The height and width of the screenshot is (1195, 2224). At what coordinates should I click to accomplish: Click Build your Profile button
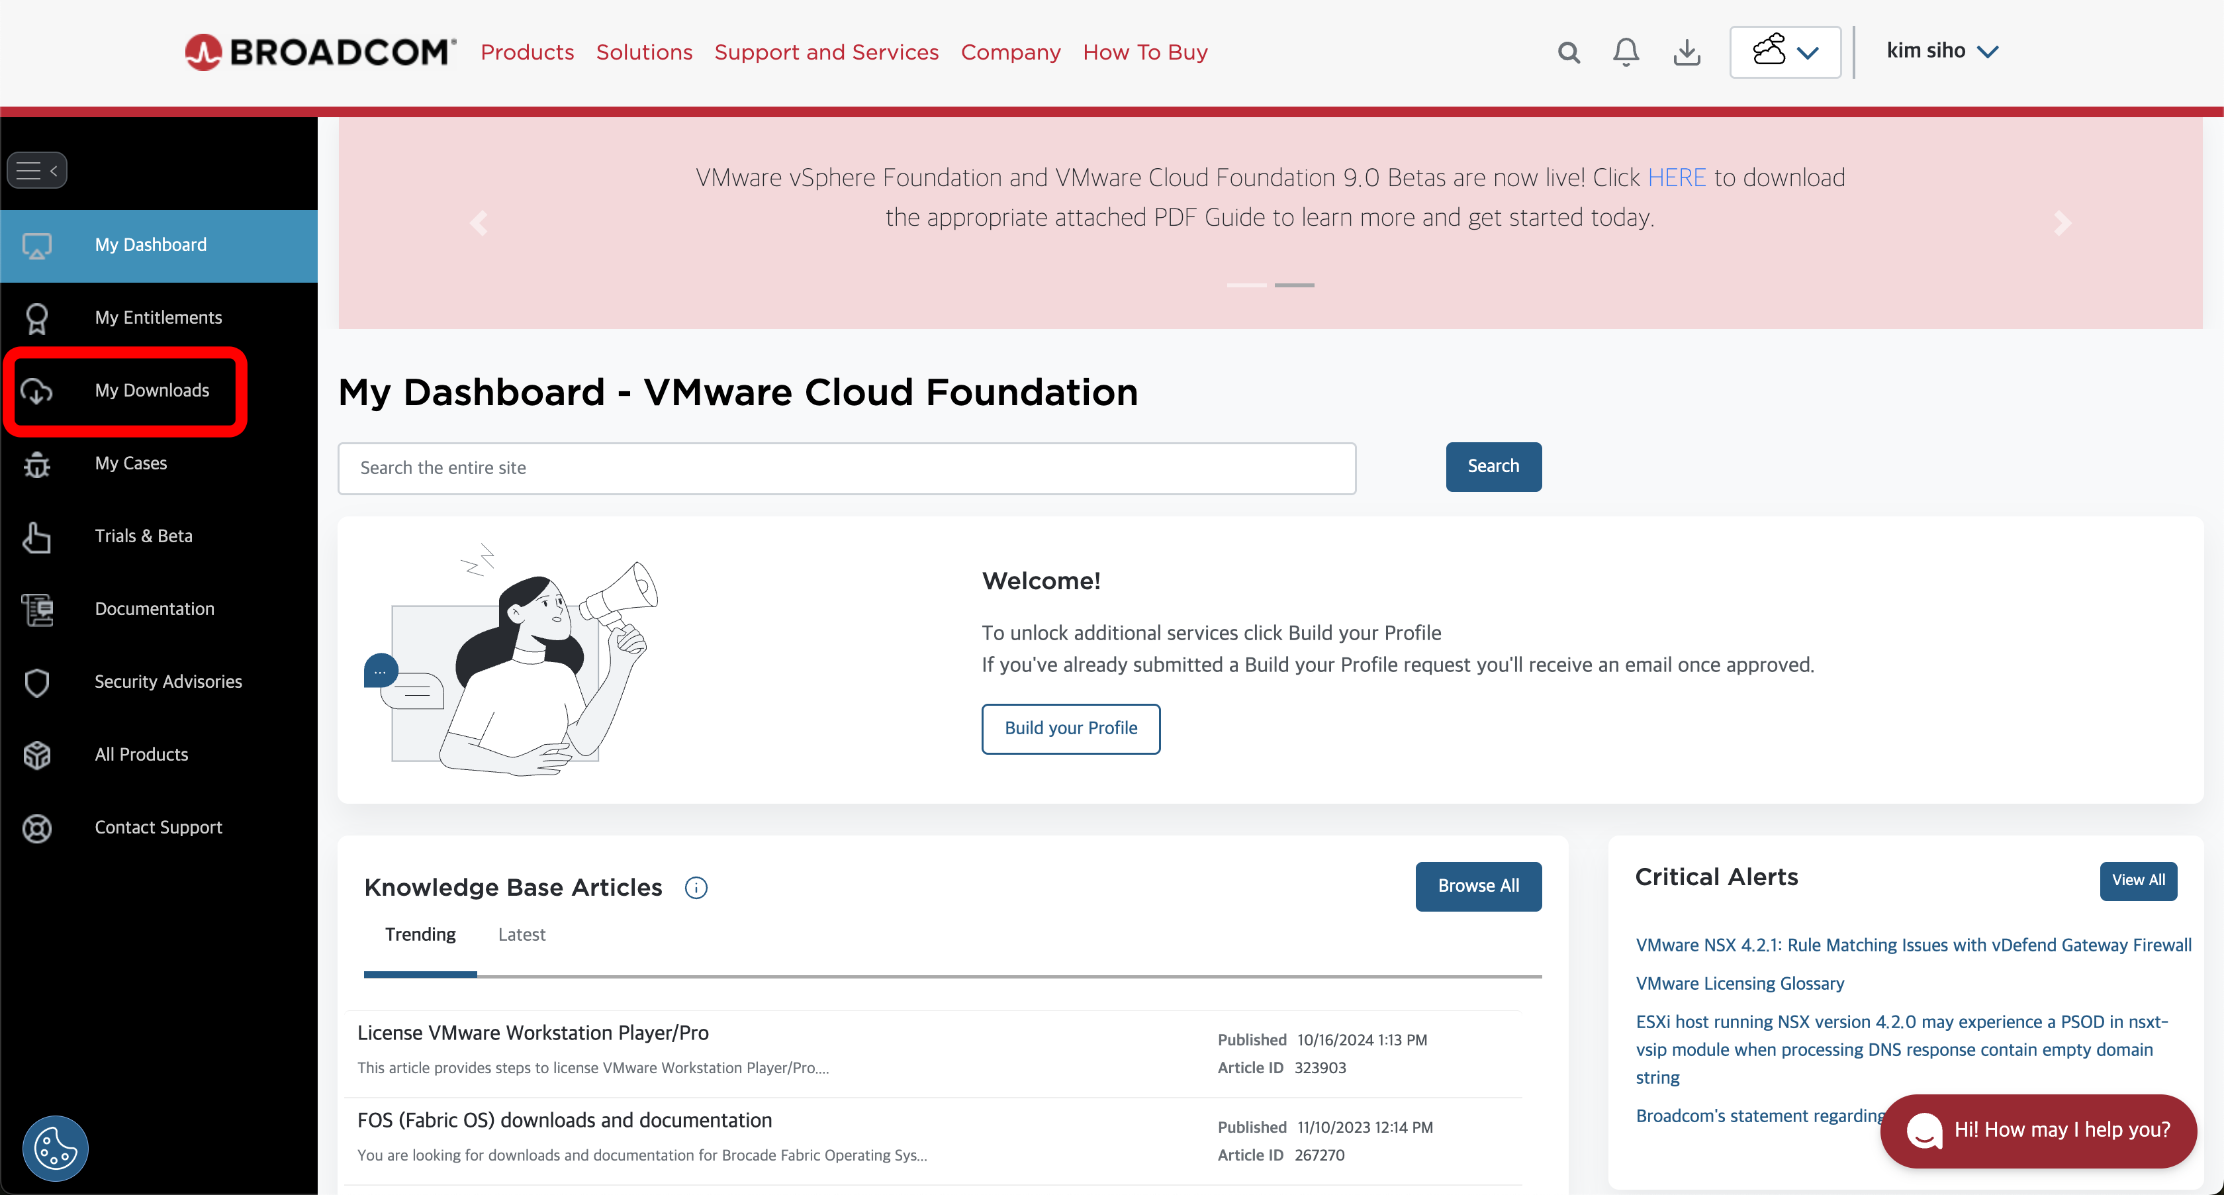(1070, 729)
